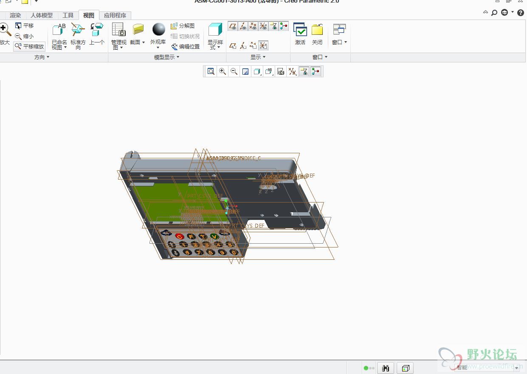527x374 pixels.
Task: Select the 视图 ribbon tab
Action: click(89, 15)
